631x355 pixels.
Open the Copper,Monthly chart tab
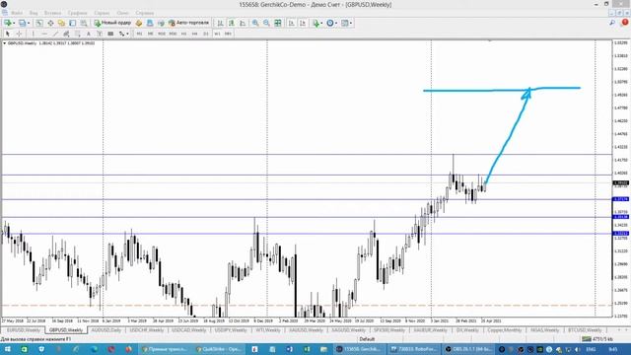point(504,330)
